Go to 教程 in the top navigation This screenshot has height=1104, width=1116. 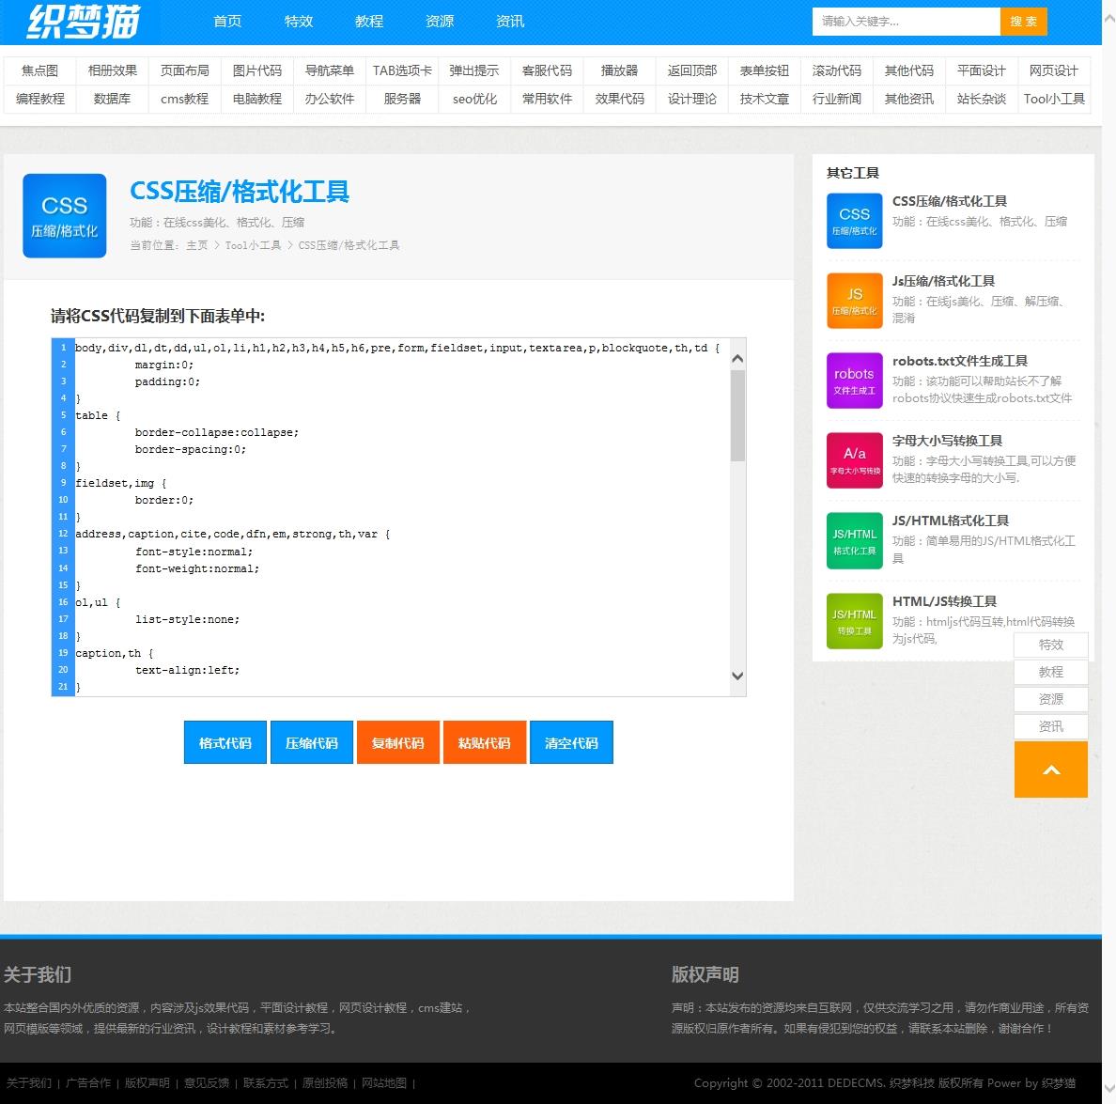369,22
